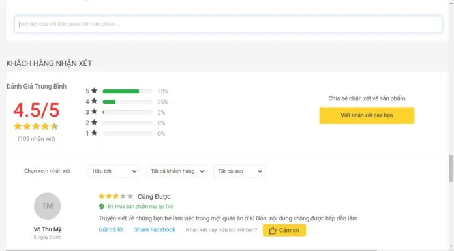This screenshot has width=454, height=251.
Task: Click the 3-star rating row's star icon
Action: click(x=94, y=111)
